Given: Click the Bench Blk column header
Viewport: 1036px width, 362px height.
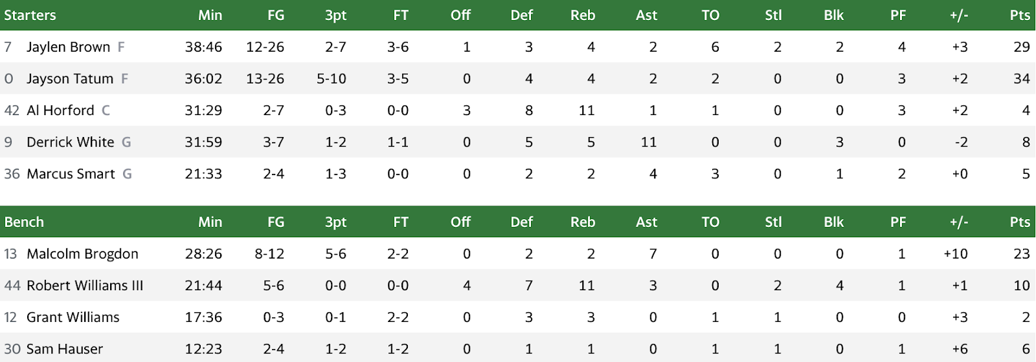Looking at the screenshot, I should pos(834,222).
